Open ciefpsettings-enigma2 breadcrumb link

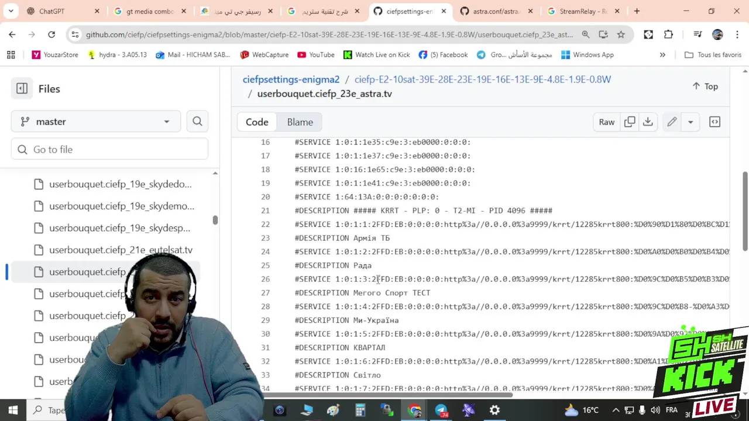tap(291, 79)
